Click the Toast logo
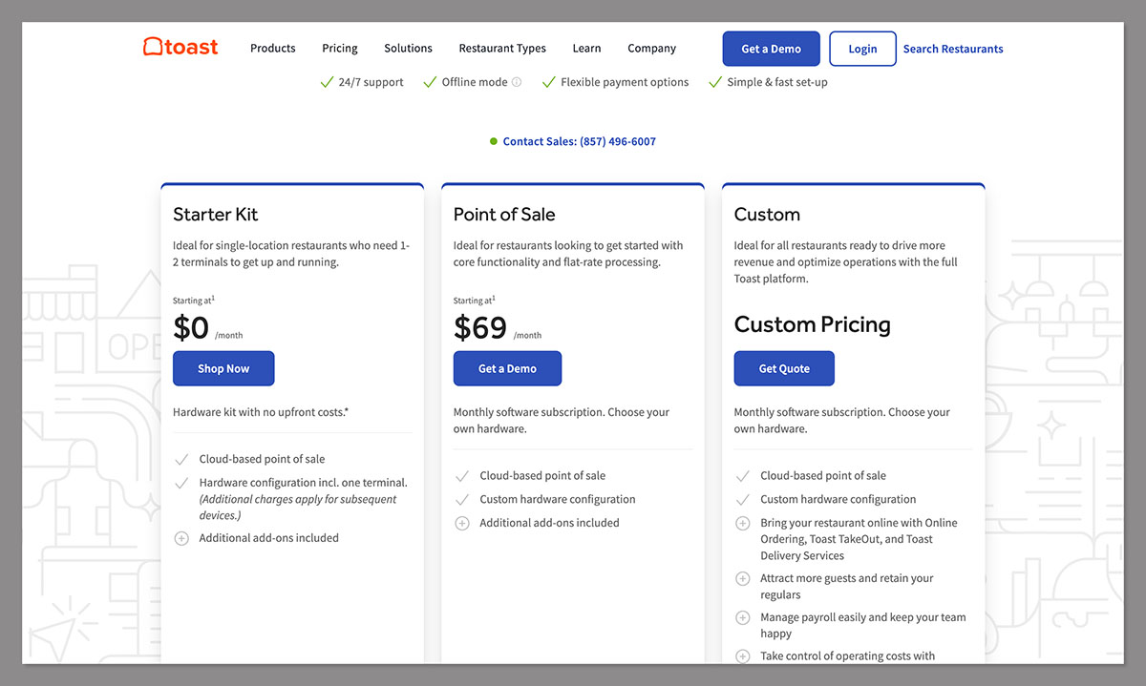Image resolution: width=1146 pixels, height=686 pixels. [180, 48]
